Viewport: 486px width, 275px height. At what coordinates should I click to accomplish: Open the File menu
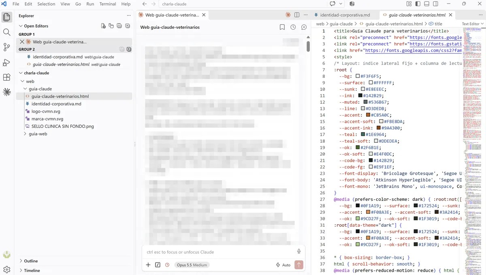pyautogui.click(x=16, y=4)
